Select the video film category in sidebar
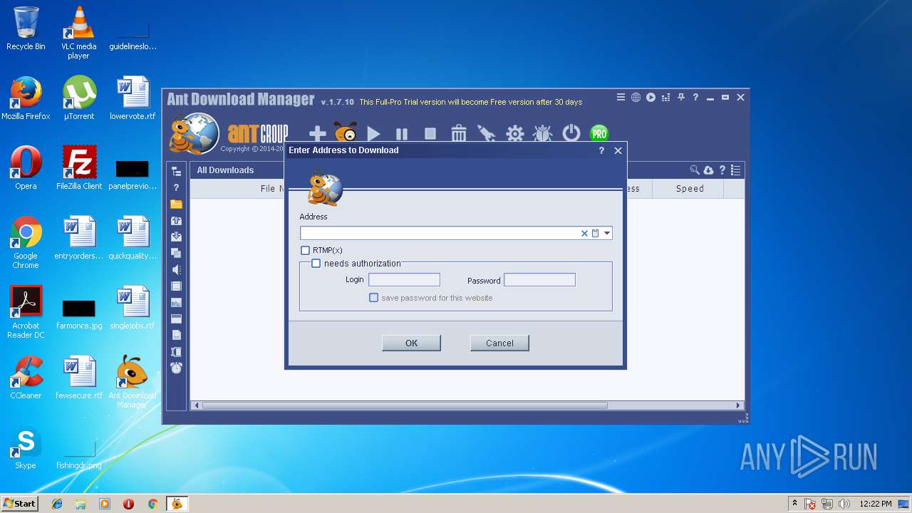Image resolution: width=912 pixels, height=513 pixels. 176,286
